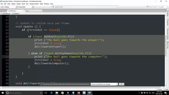The image size is (169, 95).
Task: Open the Document Outline side panel
Action: point(168,34)
